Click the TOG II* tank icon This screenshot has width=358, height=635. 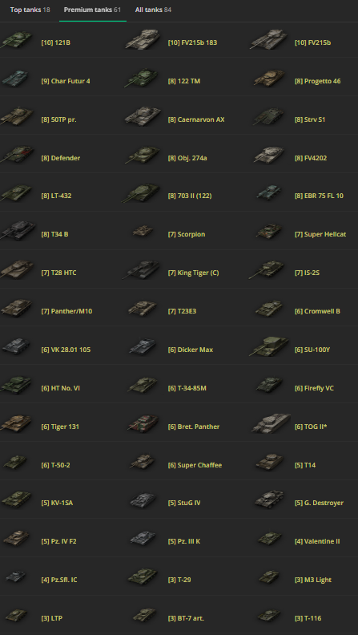pyautogui.click(x=270, y=423)
